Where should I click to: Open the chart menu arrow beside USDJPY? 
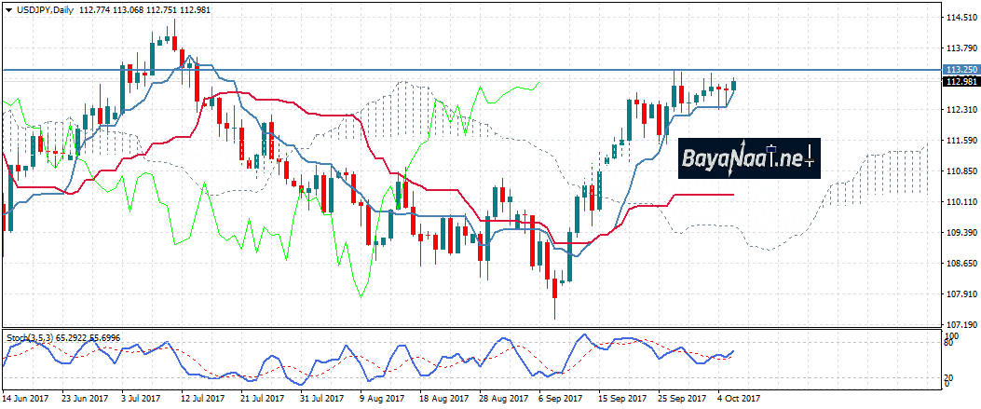tap(8, 8)
